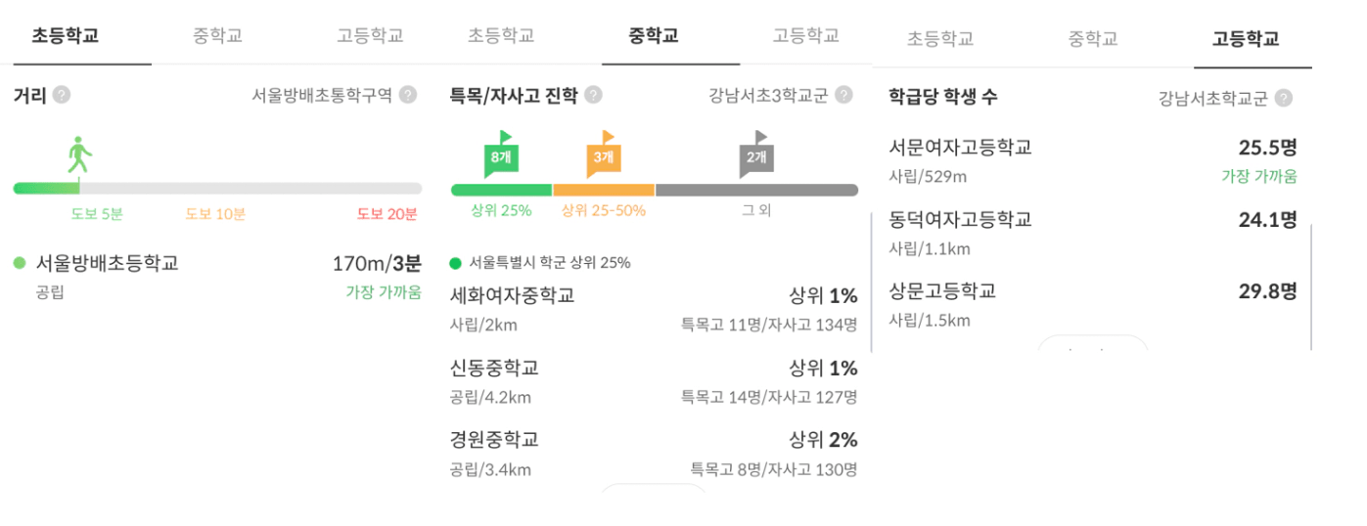Select the orange 3개 flag marker

(x=604, y=154)
